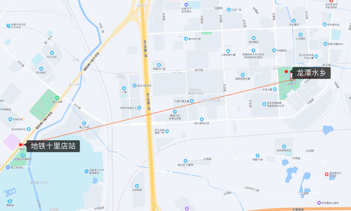
Task: Click the 龙潭水乡 red marker dot
Action: pyautogui.click(x=286, y=71)
